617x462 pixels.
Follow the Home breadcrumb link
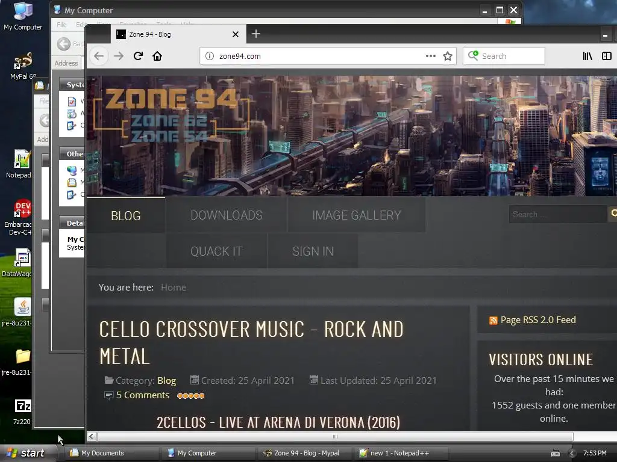pyautogui.click(x=174, y=288)
